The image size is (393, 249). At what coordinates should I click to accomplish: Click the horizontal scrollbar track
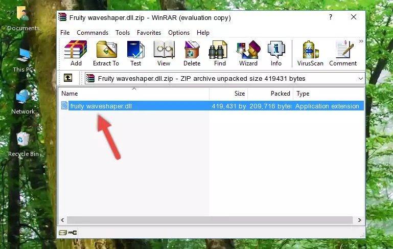coord(210,220)
